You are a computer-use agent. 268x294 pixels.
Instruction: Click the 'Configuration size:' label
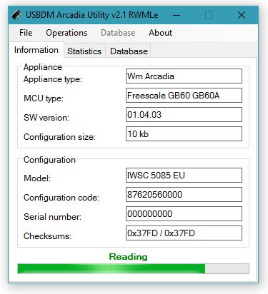click(x=59, y=137)
